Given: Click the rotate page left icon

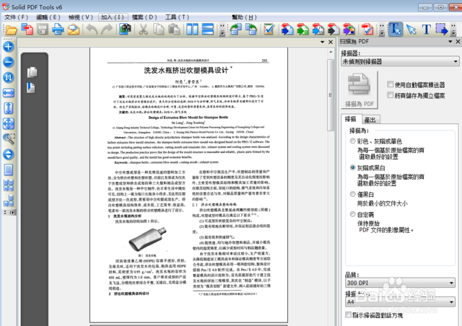Looking at the screenshot, I should pos(236,30).
